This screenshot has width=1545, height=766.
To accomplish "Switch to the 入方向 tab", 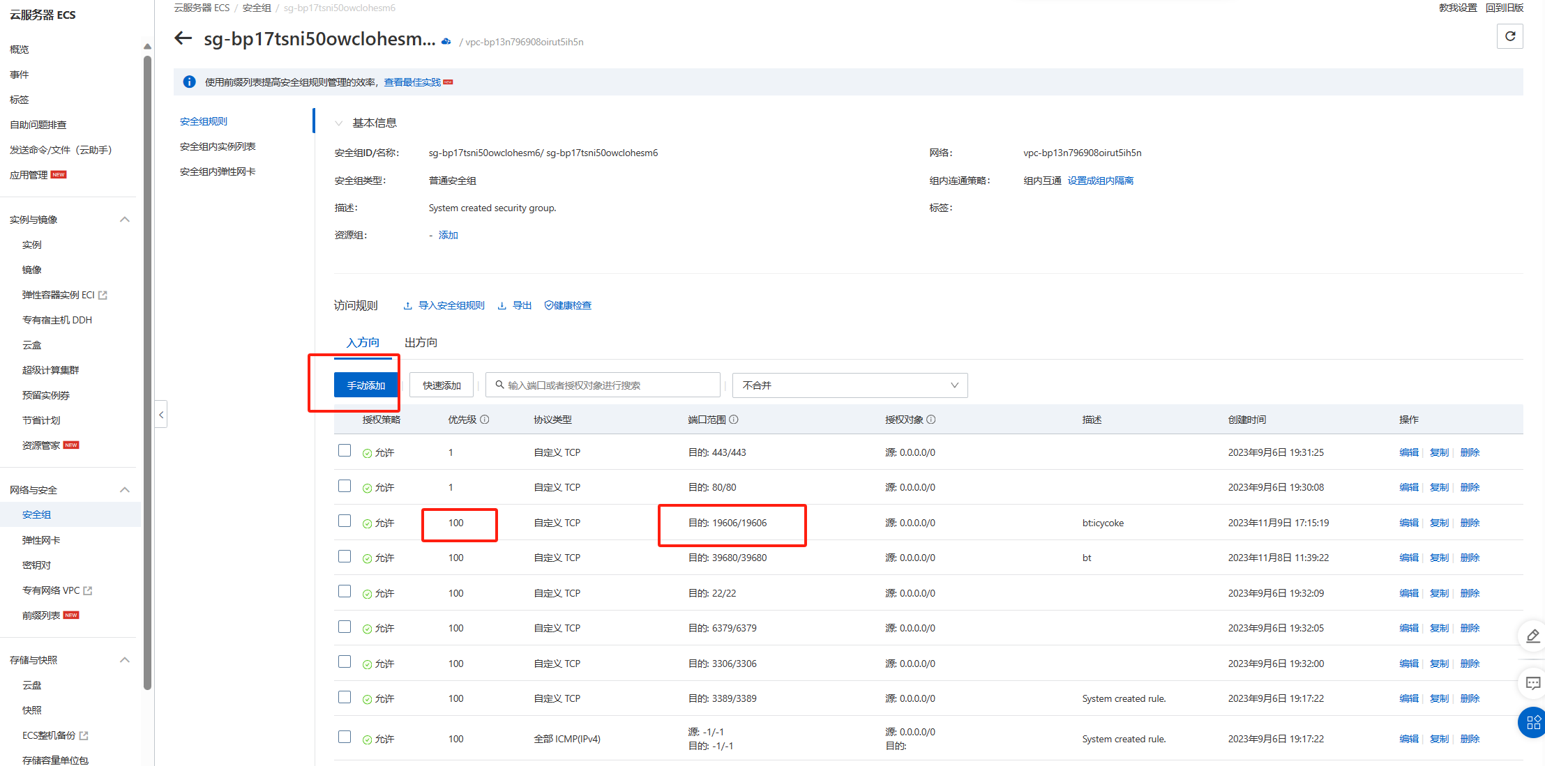I will pos(363,342).
